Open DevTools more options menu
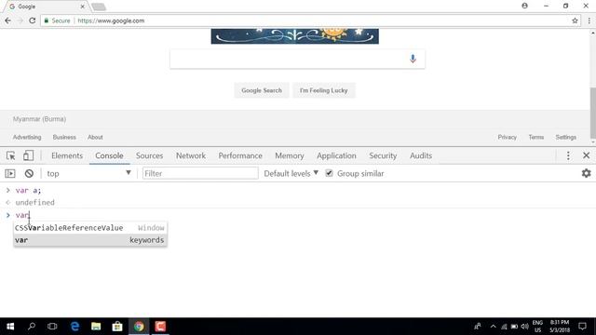The width and height of the screenshot is (596, 335). [x=568, y=155]
